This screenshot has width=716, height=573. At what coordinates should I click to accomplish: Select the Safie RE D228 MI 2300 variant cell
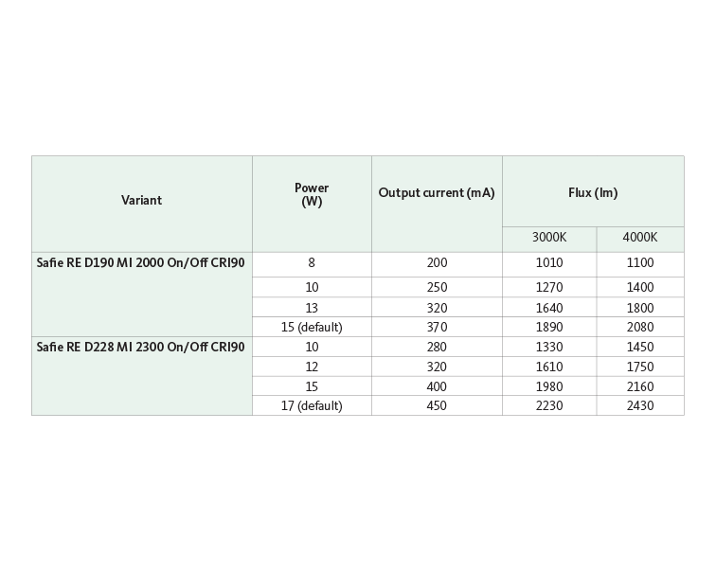click(x=141, y=348)
